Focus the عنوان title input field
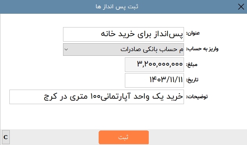Screen dimensions: 247x145 click(x=123, y=34)
